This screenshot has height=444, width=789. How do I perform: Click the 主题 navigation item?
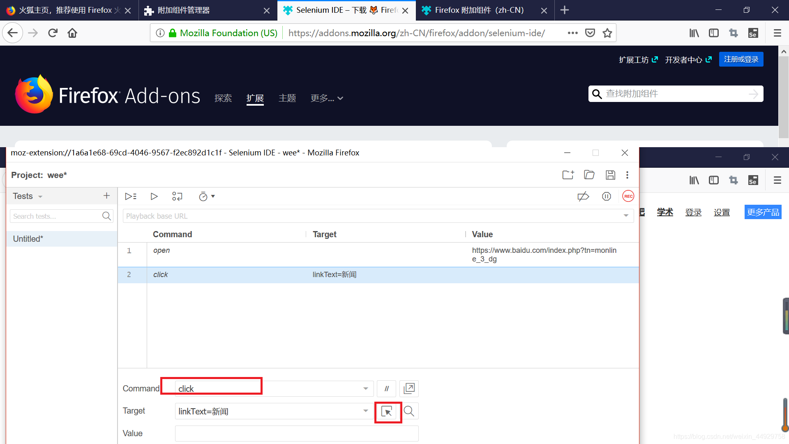287,98
